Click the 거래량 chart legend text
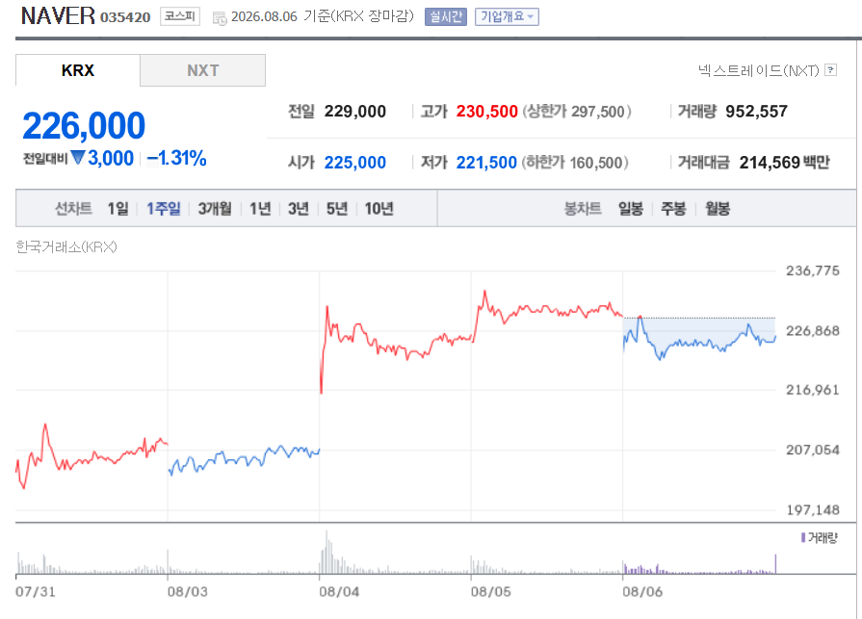This screenshot has height=619, width=862. point(823,538)
